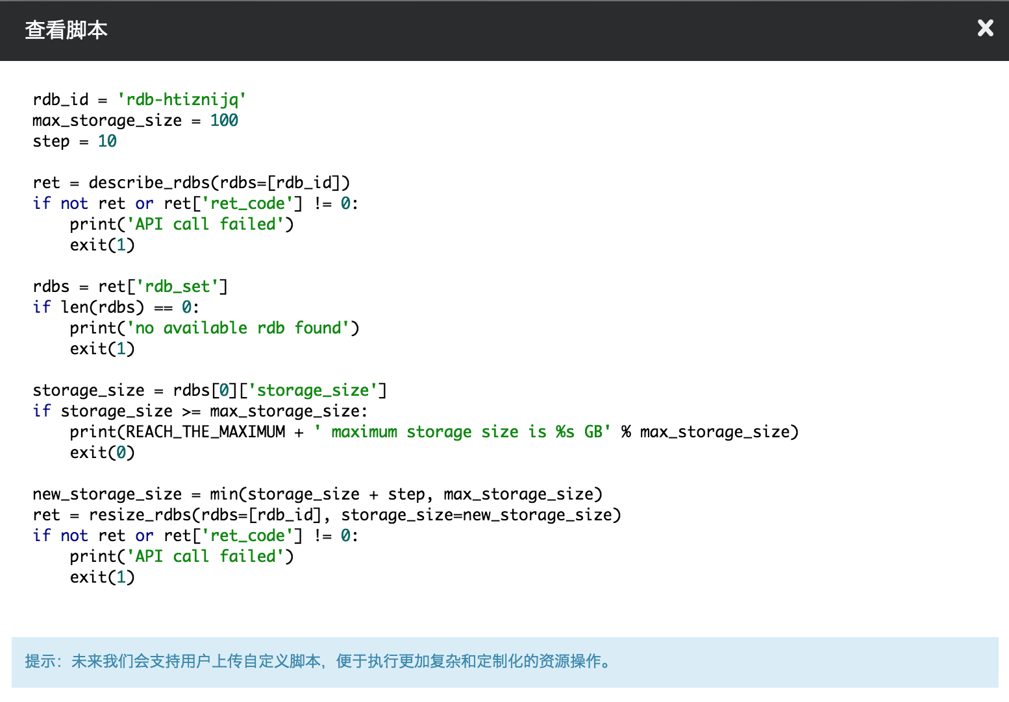Click the 'no available rdb found' string
Image resolution: width=1009 pixels, height=702 pixels.
pos(243,328)
